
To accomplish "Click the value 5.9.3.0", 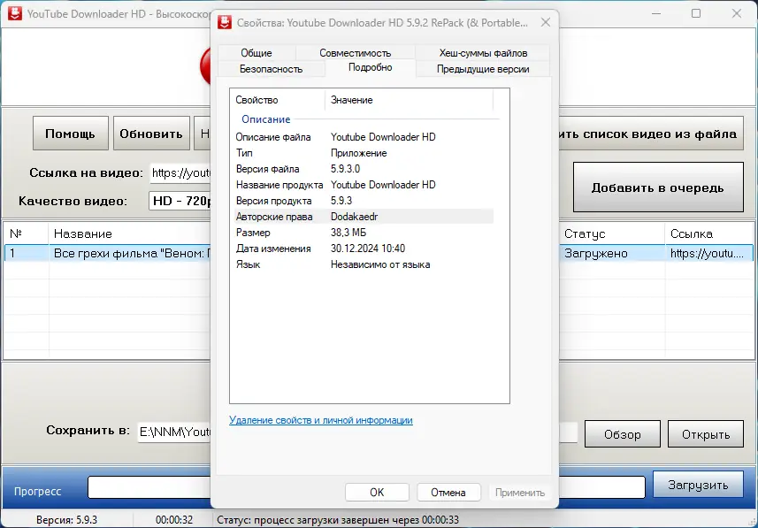I will pos(345,169).
